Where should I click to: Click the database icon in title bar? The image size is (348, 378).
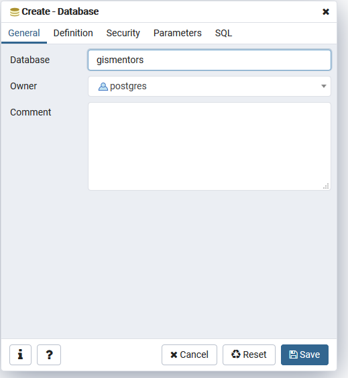(15, 12)
